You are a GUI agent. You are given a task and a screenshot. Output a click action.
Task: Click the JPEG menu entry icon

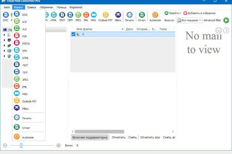[x=17, y=79]
